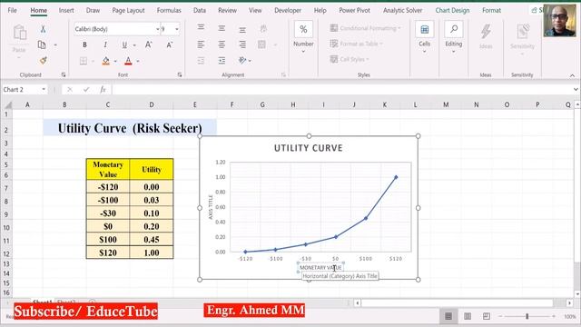Click the Copy icon
The width and height of the screenshot is (581, 327).
(42, 45)
